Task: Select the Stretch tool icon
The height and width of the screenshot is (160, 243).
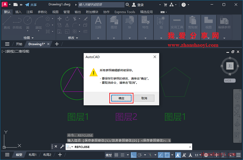Action: (x=60, y=31)
